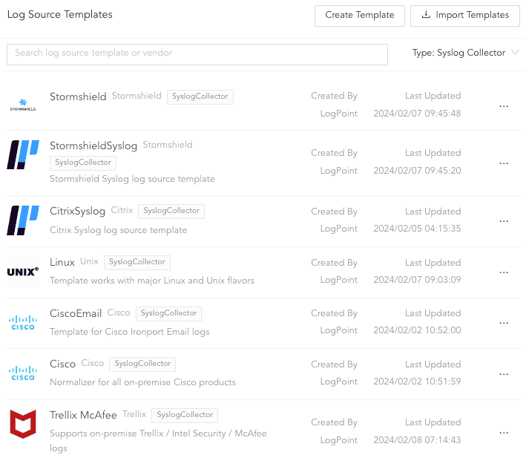The width and height of the screenshot is (526, 455).
Task: Click the Import Templates button
Action: [x=465, y=16]
